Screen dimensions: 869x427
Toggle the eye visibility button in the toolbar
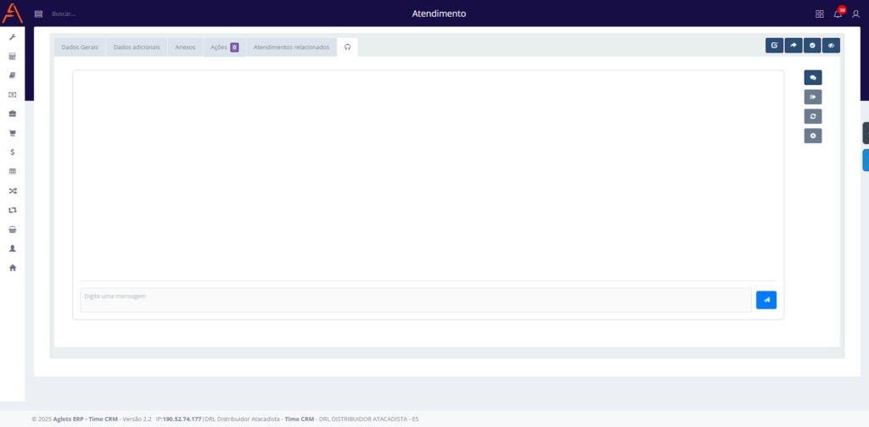coord(832,46)
